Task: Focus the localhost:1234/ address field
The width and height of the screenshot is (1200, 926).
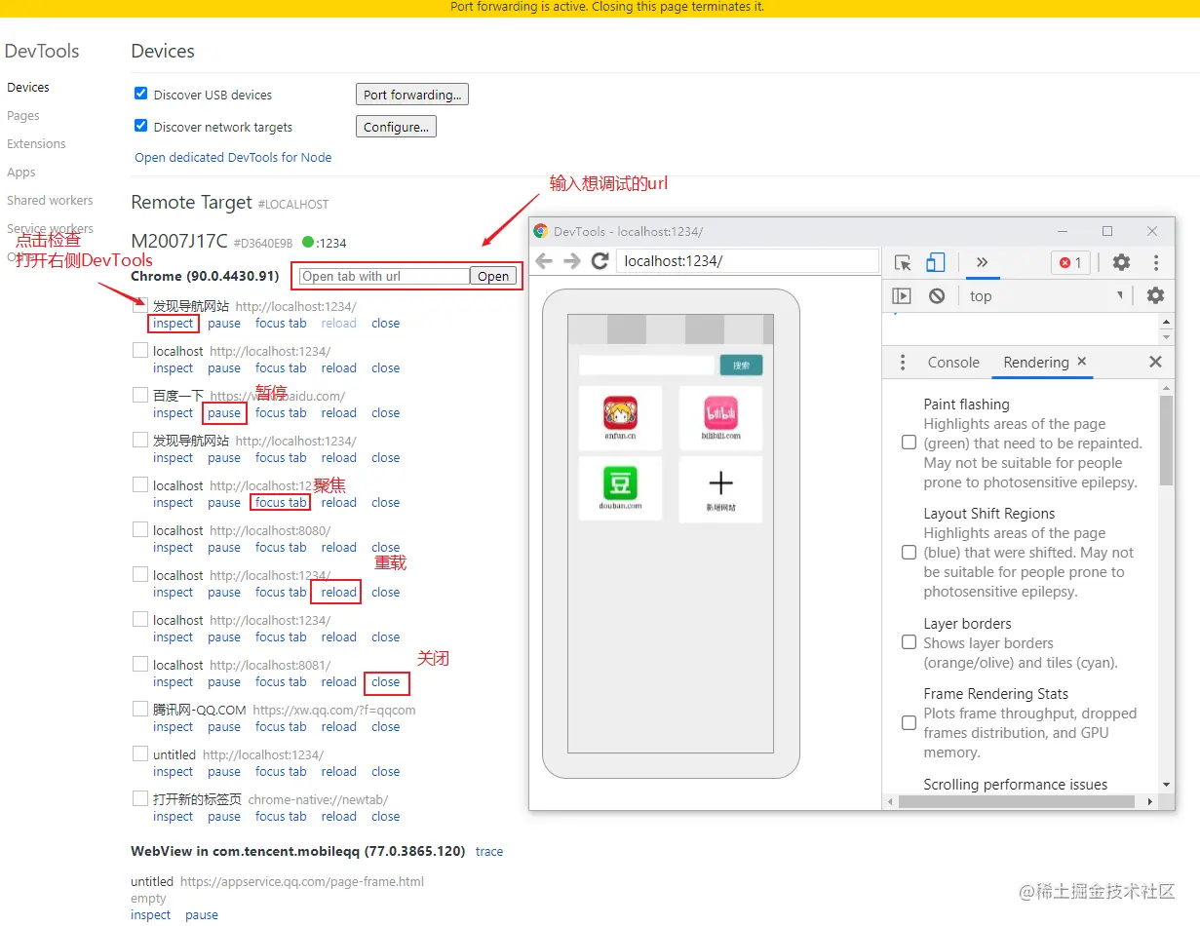Action: point(748,261)
